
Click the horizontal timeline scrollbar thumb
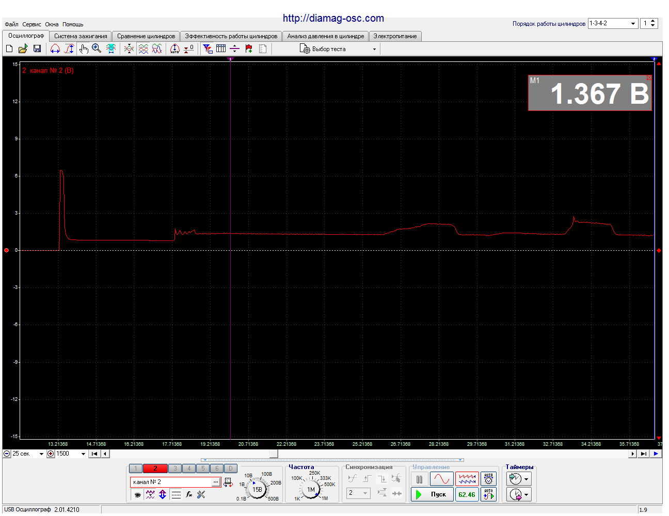pyautogui.click(x=274, y=454)
